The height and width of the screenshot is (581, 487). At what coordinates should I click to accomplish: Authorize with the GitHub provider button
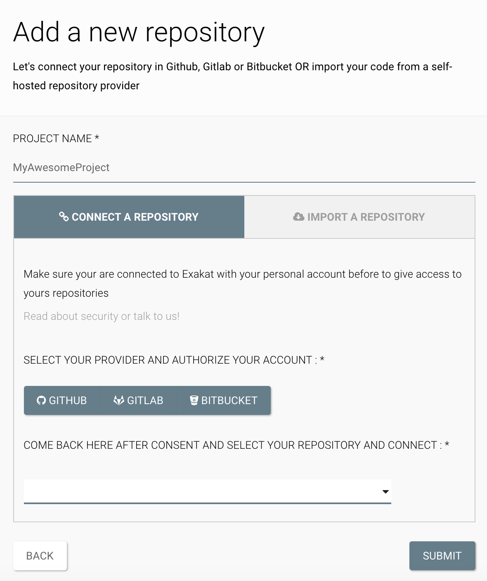62,400
